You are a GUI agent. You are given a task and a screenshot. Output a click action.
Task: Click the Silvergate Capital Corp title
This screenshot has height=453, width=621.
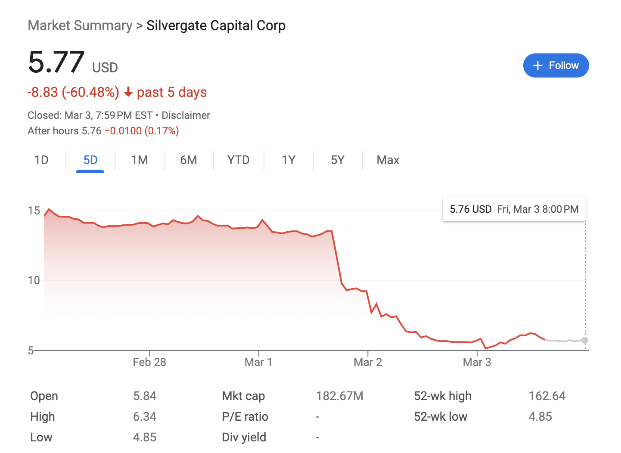216,26
